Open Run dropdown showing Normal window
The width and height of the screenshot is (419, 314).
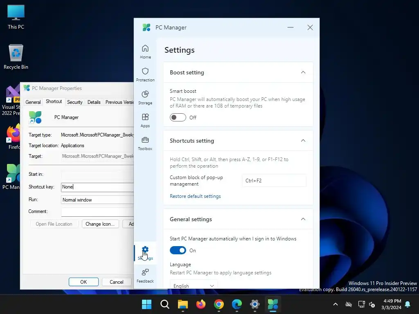(x=97, y=200)
